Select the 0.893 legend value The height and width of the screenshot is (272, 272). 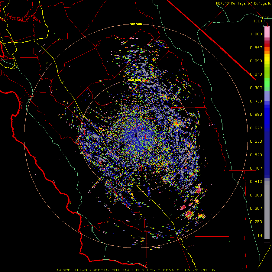256,61
